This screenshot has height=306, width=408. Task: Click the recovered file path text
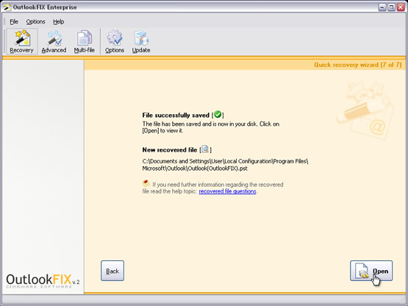tap(226, 165)
